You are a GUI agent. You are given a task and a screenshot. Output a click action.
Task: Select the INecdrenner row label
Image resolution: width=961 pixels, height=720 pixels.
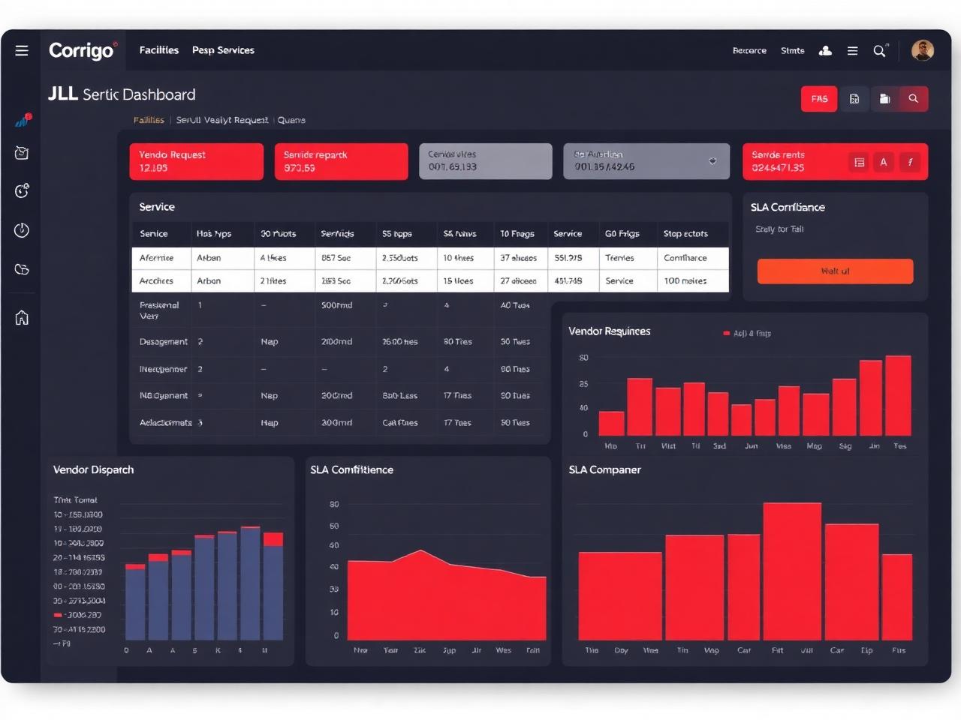click(x=163, y=370)
